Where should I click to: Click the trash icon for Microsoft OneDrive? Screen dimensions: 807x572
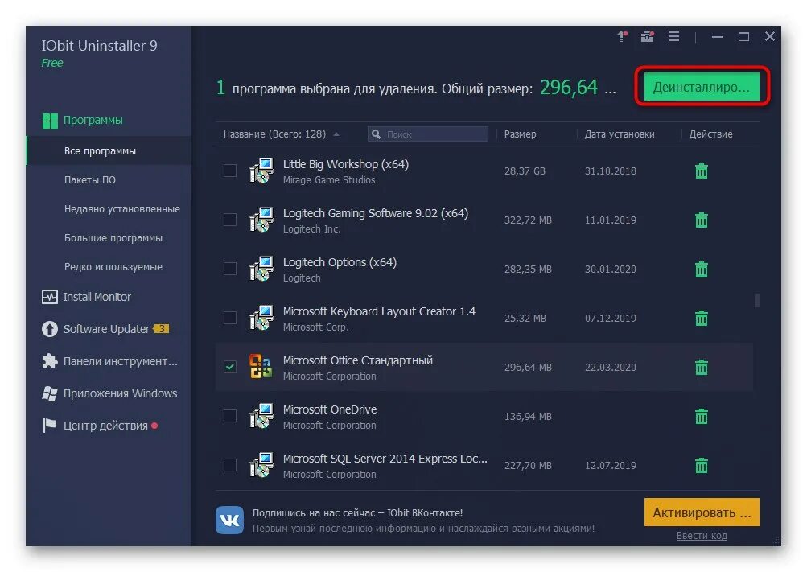pyautogui.click(x=702, y=416)
